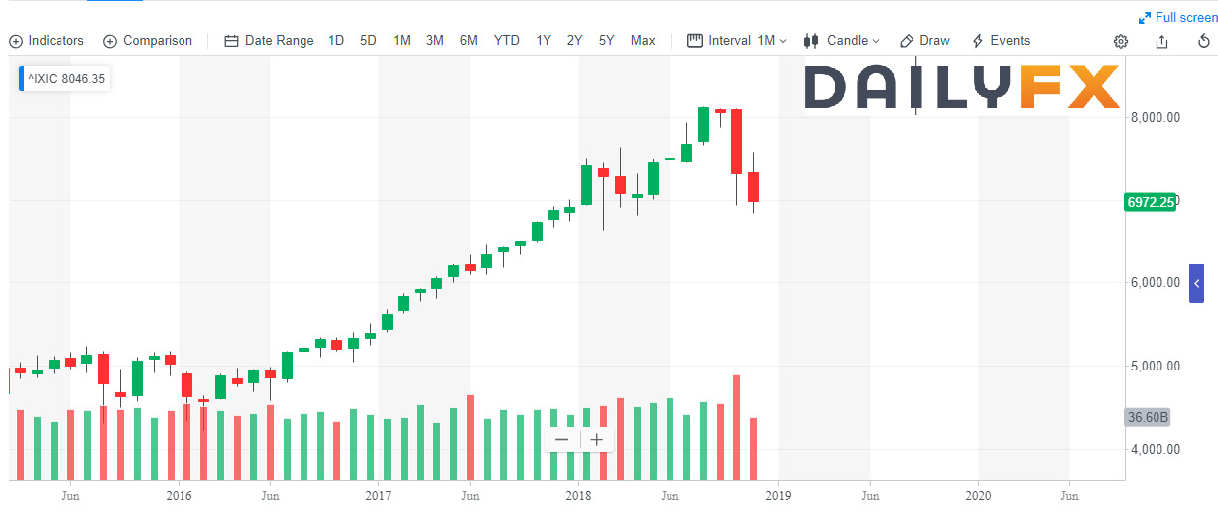Click the 6,000.00 price axis label
Image resolution: width=1218 pixels, height=529 pixels.
(x=1157, y=283)
